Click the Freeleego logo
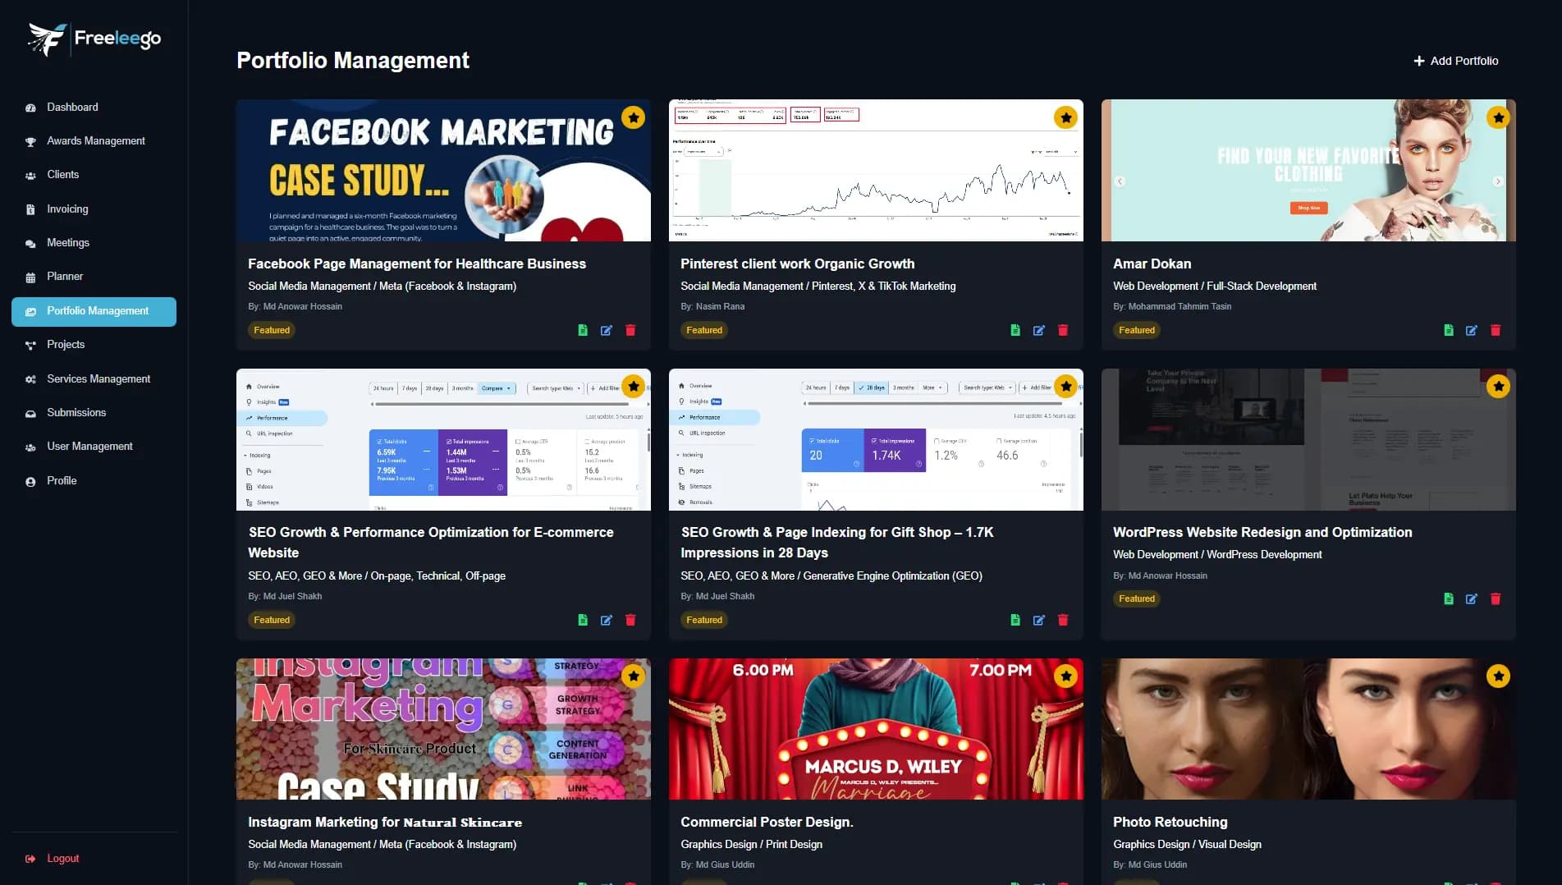Image resolution: width=1562 pixels, height=885 pixels. [94, 39]
